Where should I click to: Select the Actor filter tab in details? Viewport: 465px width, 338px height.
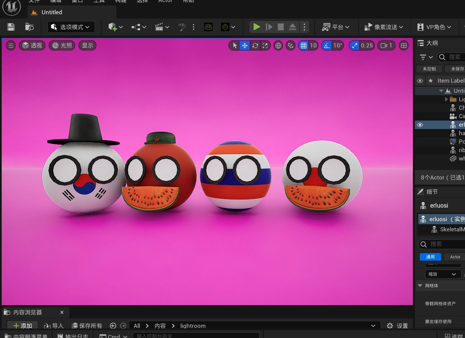pos(455,257)
